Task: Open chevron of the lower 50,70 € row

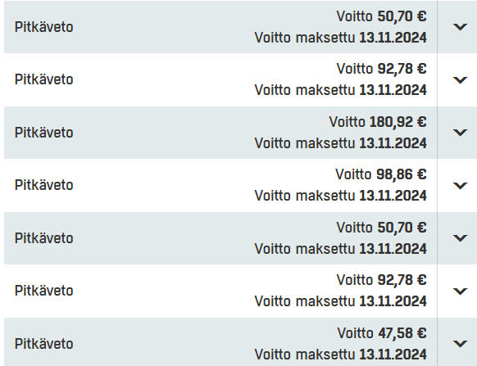Action: pos(460,238)
